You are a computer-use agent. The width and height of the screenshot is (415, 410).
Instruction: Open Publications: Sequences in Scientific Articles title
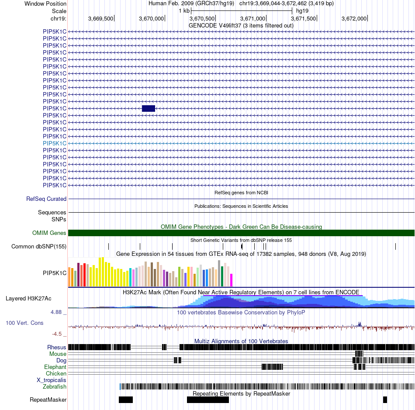[x=241, y=206]
